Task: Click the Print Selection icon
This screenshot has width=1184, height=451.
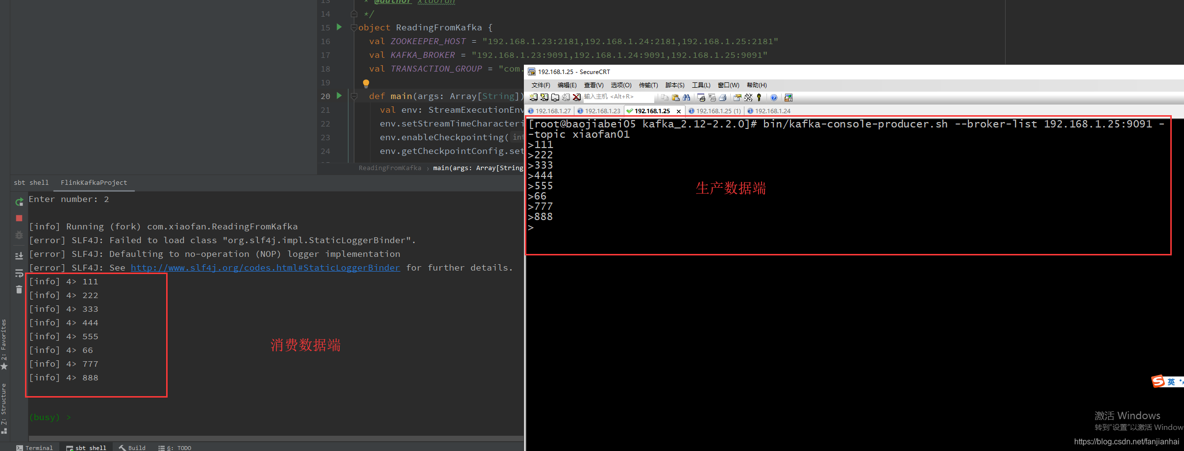Action: pyautogui.click(x=712, y=98)
